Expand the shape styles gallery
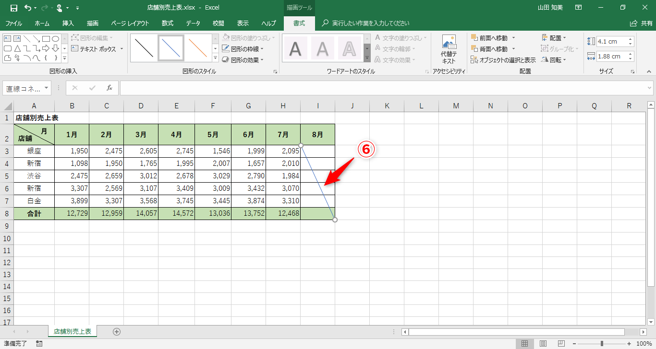This screenshot has height=349, width=656. coord(216,58)
